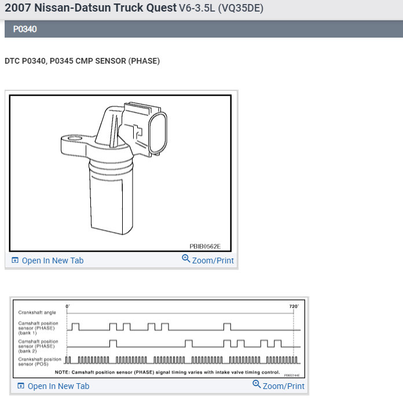Click the DTC P0340, P0345 CMP SENSOR heading
403x400 pixels.
click(x=82, y=61)
